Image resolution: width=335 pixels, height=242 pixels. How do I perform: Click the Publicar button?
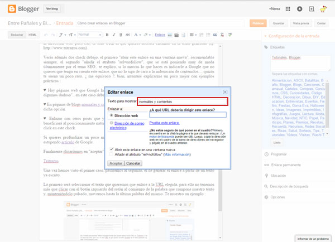(258, 23)
